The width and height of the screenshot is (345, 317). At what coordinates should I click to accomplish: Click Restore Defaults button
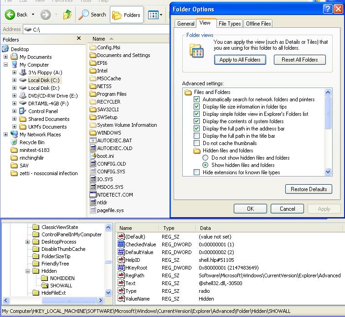click(309, 189)
